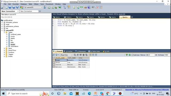Collapse the Tables folder

click(4, 32)
